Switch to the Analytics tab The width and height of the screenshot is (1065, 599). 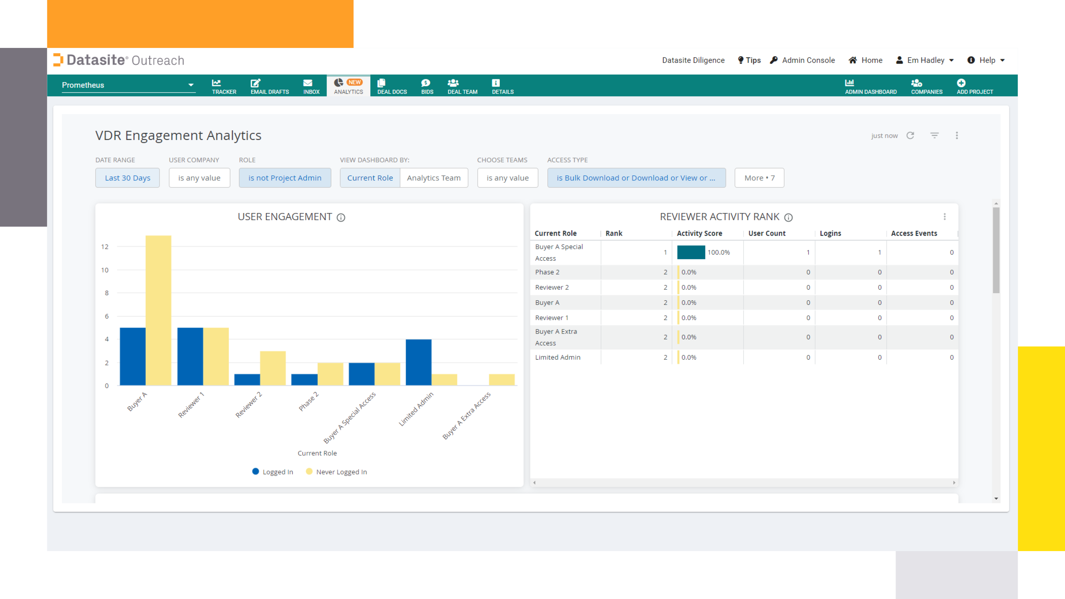[348, 86]
